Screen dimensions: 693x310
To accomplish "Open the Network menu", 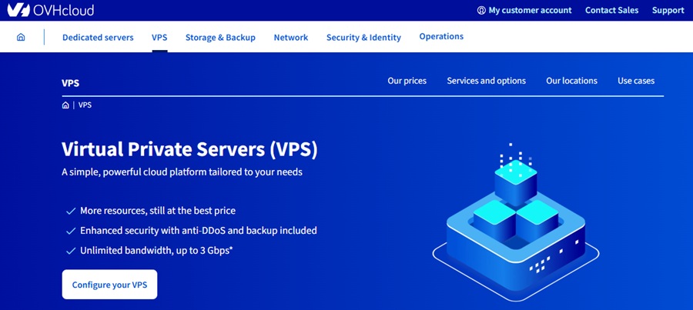I will (x=291, y=38).
